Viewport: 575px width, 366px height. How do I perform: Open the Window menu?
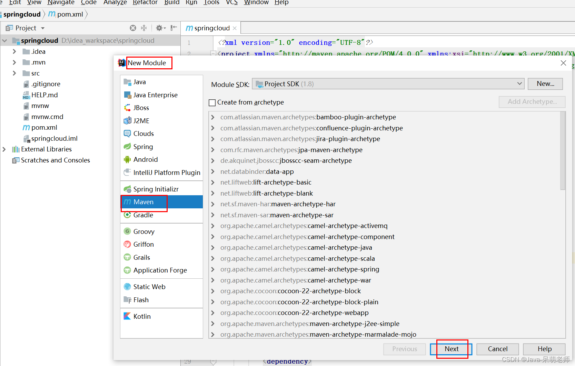coord(256,2)
